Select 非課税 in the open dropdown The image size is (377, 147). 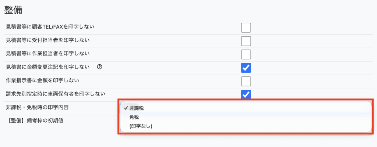(137, 108)
